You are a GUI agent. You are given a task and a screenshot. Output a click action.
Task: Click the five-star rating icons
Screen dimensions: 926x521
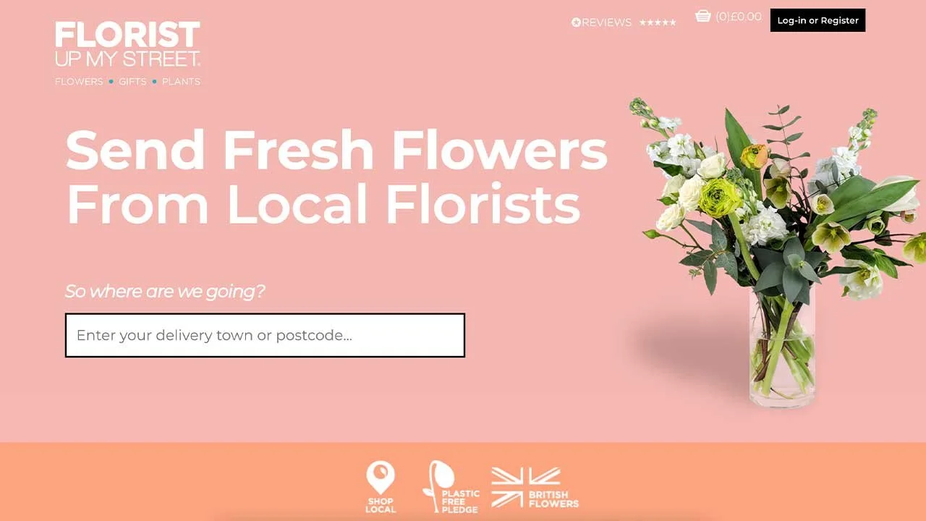coord(658,22)
